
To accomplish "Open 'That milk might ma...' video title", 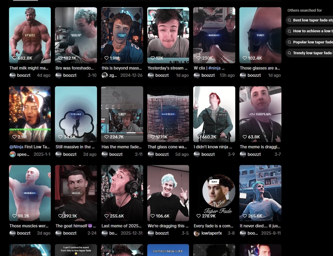I will 29,68.
